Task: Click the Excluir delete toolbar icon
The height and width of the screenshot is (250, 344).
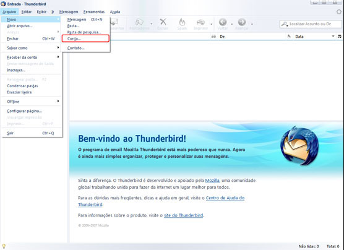Action: 163,22
